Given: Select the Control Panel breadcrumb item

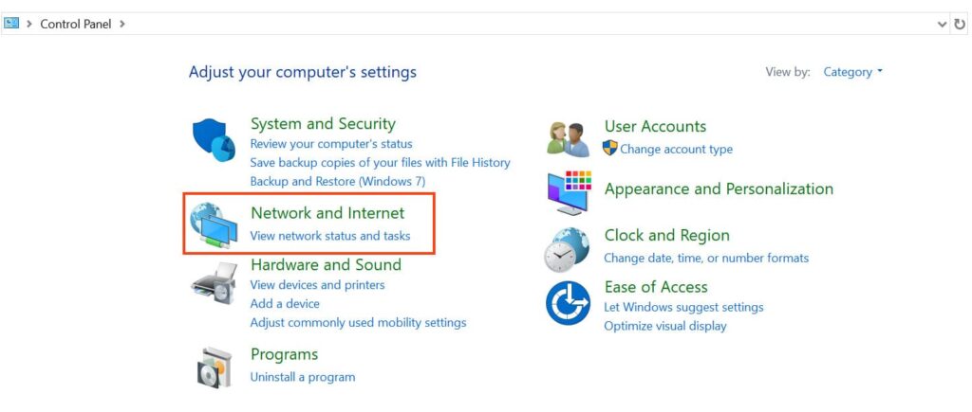Looking at the screenshot, I should click(x=76, y=24).
